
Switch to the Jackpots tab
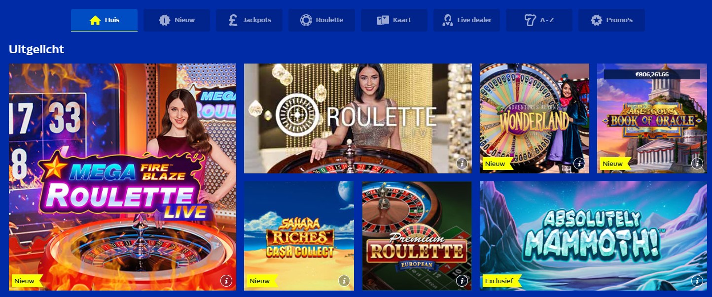pyautogui.click(x=249, y=20)
